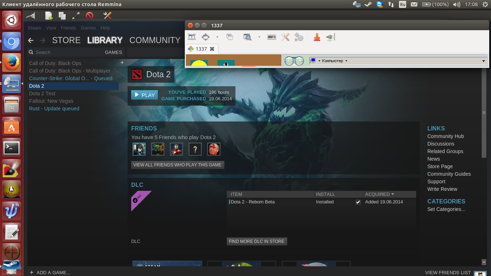Open the Games menu in Steam
The width and height of the screenshot is (491, 276).
pyautogui.click(x=88, y=28)
